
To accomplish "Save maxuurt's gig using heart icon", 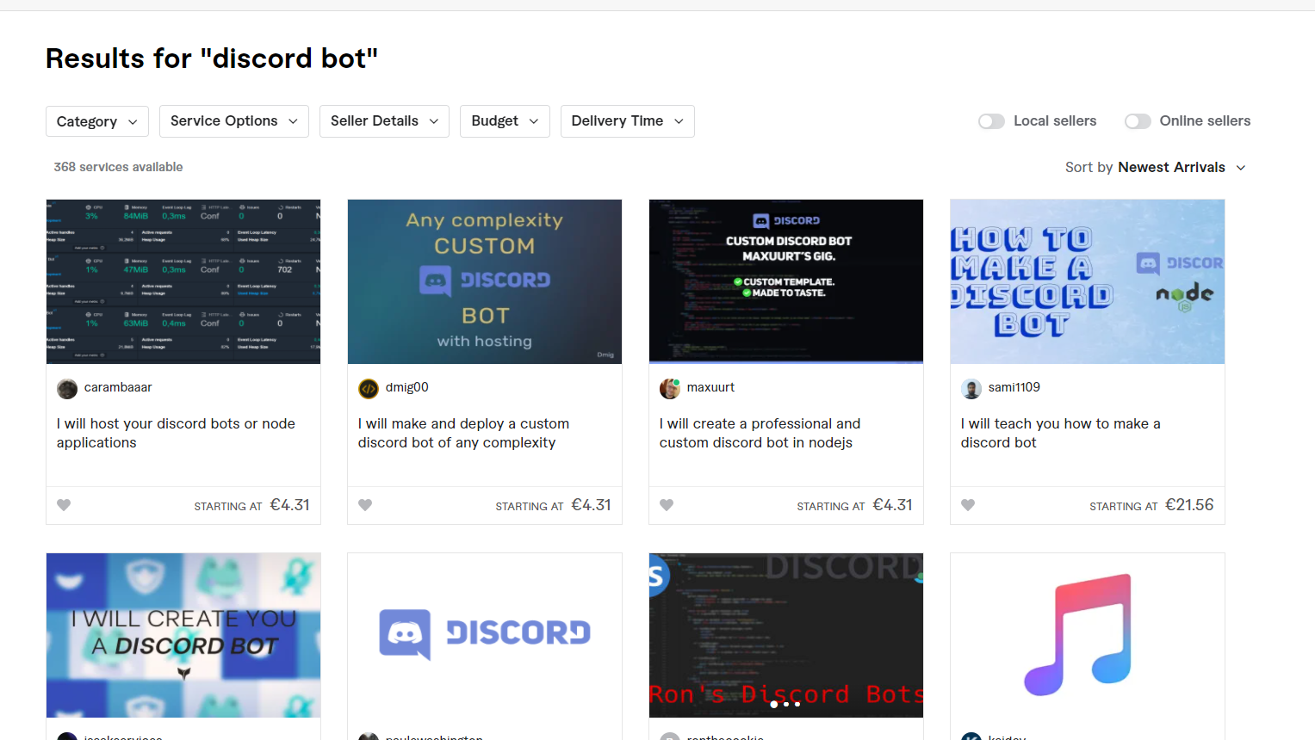I will [x=667, y=505].
